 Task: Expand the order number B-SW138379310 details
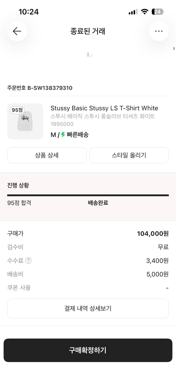point(40,88)
